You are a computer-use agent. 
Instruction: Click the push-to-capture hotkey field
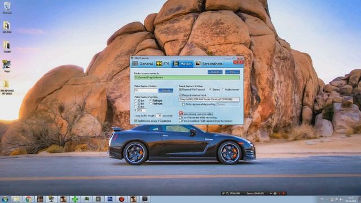click(228, 104)
